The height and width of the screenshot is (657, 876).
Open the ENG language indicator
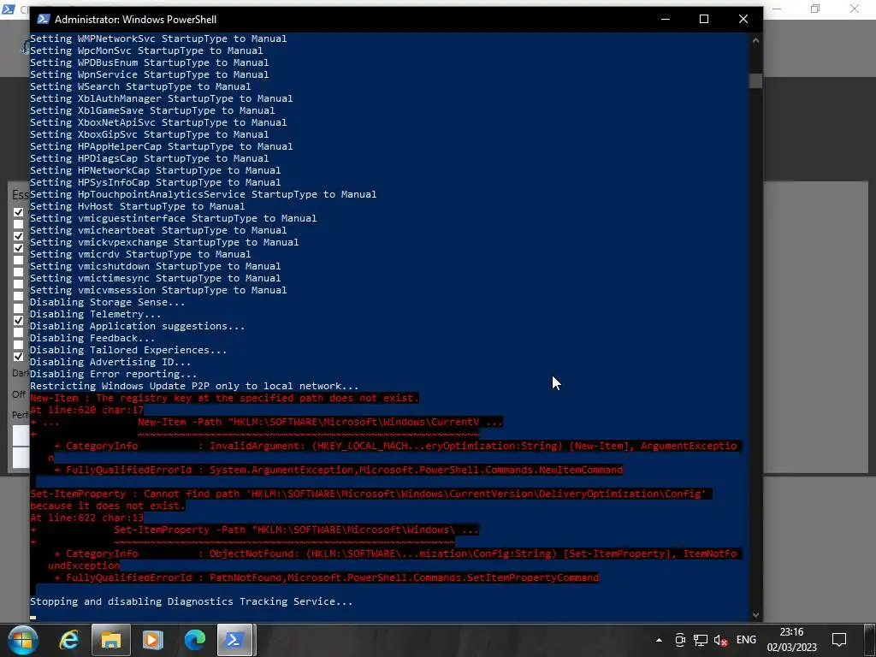(x=746, y=640)
